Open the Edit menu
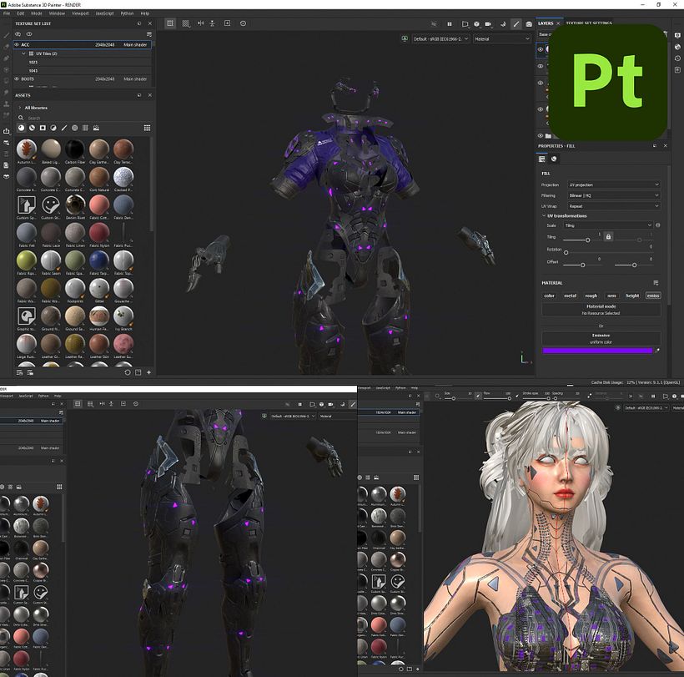684x677 pixels. click(21, 13)
